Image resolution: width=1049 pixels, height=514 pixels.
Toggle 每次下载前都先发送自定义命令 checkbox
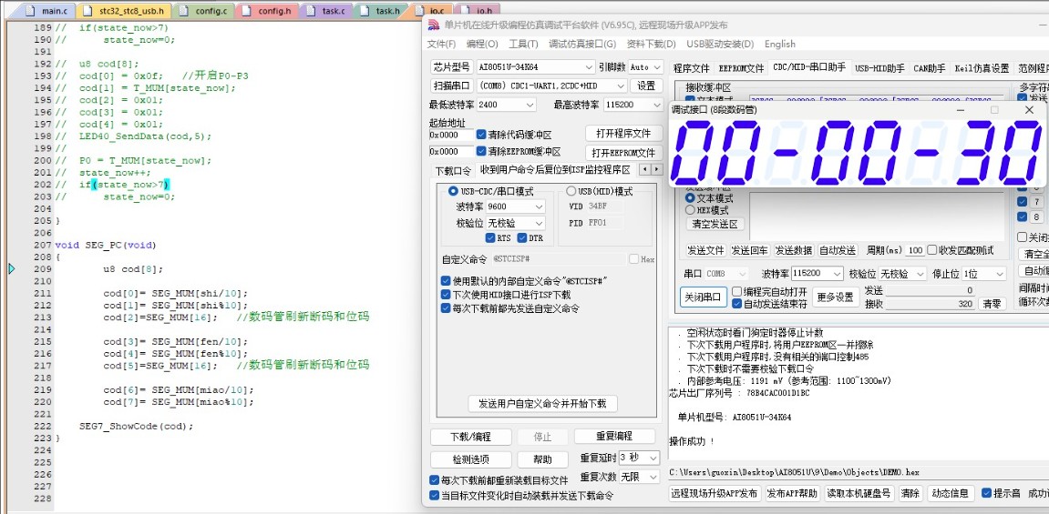(x=447, y=308)
